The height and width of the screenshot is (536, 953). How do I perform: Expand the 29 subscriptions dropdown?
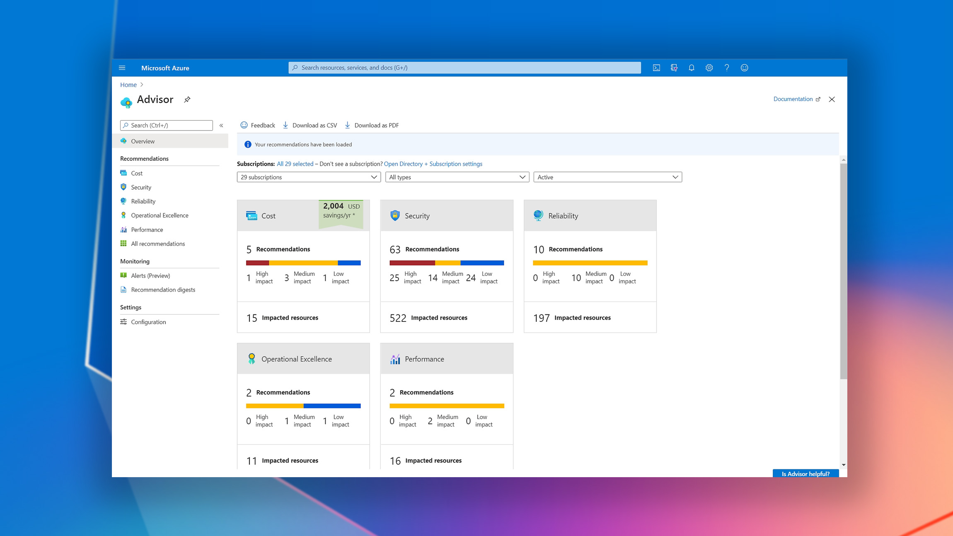tap(308, 177)
